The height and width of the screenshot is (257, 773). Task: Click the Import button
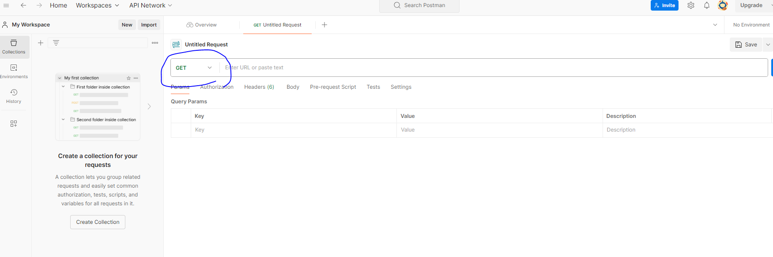click(149, 25)
